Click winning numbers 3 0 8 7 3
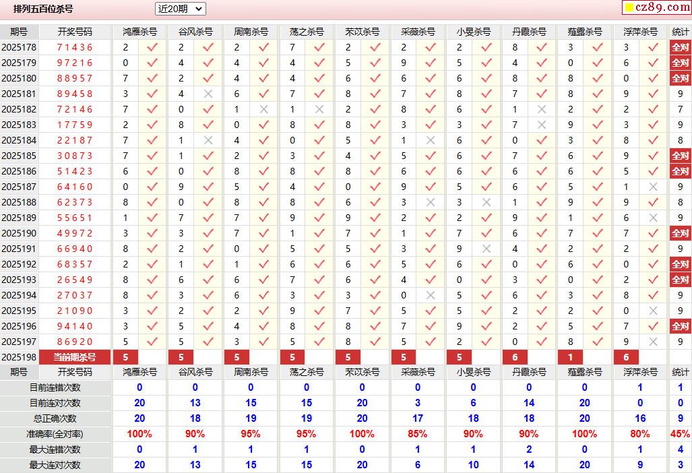692x473 pixels. pos(75,156)
